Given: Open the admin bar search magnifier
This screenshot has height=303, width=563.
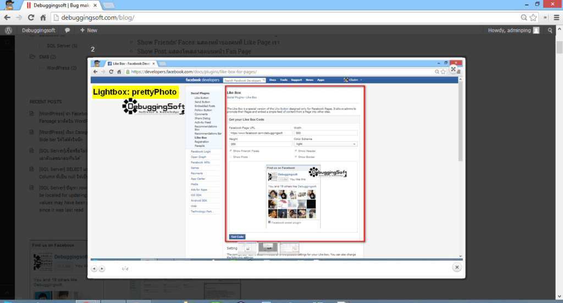Looking at the screenshot, I should coord(550,31).
